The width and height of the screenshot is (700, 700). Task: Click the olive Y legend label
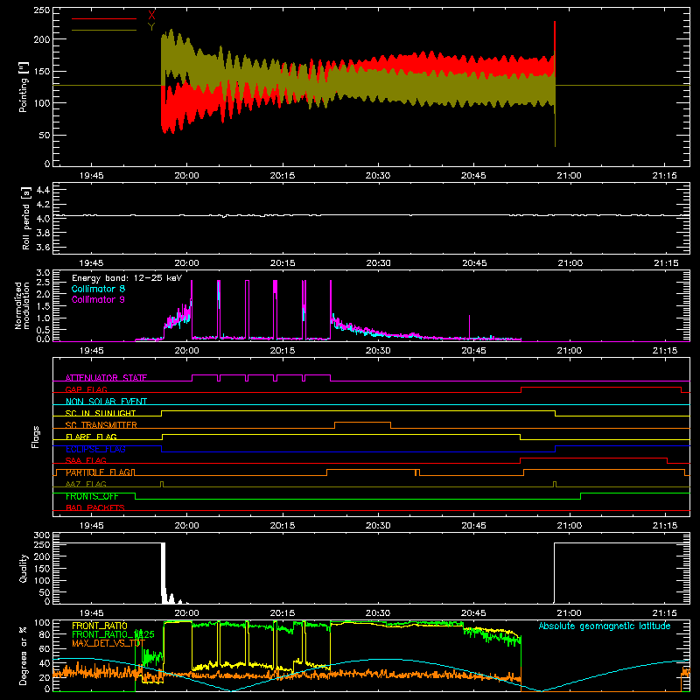coord(151,27)
